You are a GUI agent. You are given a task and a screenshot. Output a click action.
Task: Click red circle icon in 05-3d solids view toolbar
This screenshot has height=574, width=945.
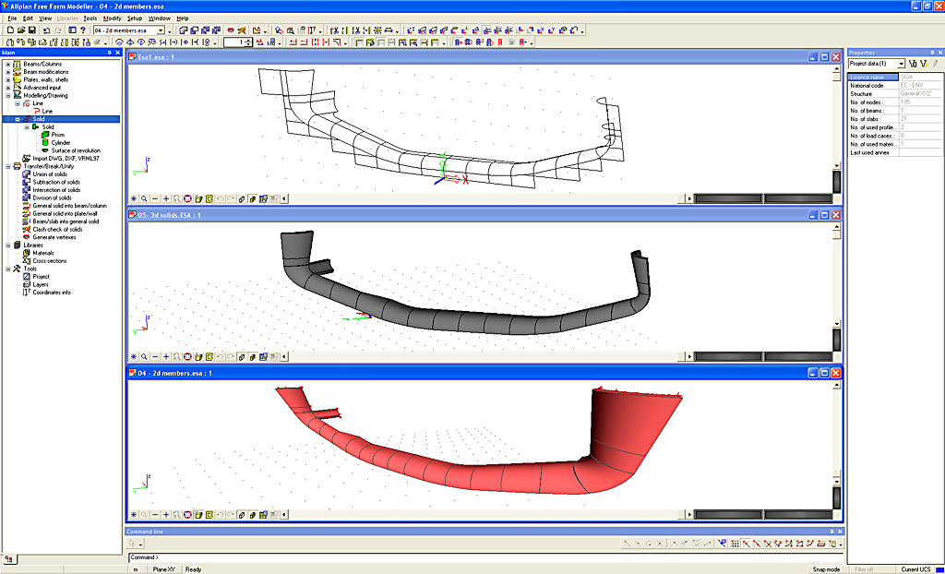[187, 356]
